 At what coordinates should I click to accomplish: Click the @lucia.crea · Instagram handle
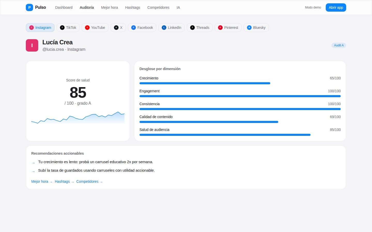pos(64,49)
